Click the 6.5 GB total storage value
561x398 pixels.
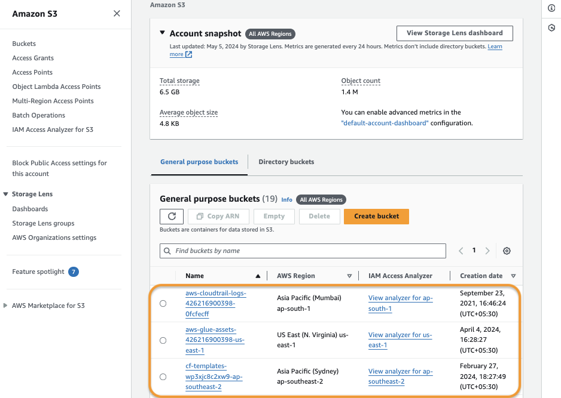(170, 92)
